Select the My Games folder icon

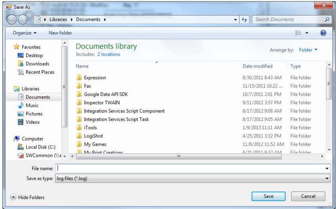pyautogui.click(x=79, y=144)
